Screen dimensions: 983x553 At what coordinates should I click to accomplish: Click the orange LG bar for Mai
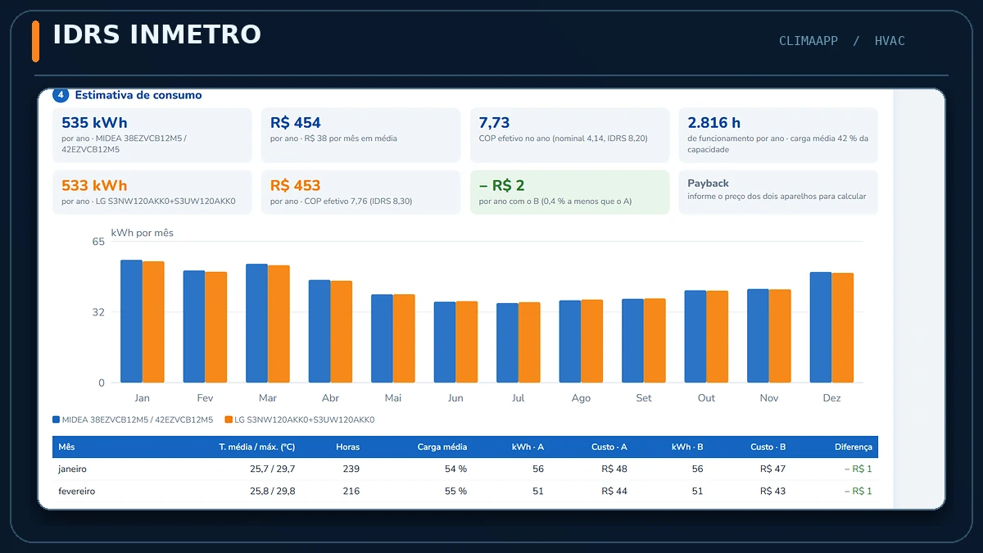click(x=404, y=338)
